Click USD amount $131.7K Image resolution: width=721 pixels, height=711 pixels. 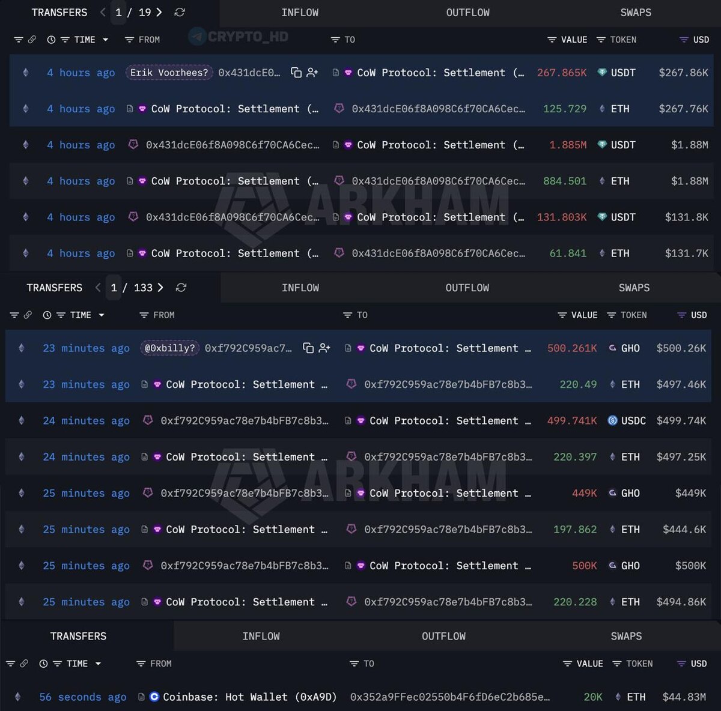pos(686,253)
